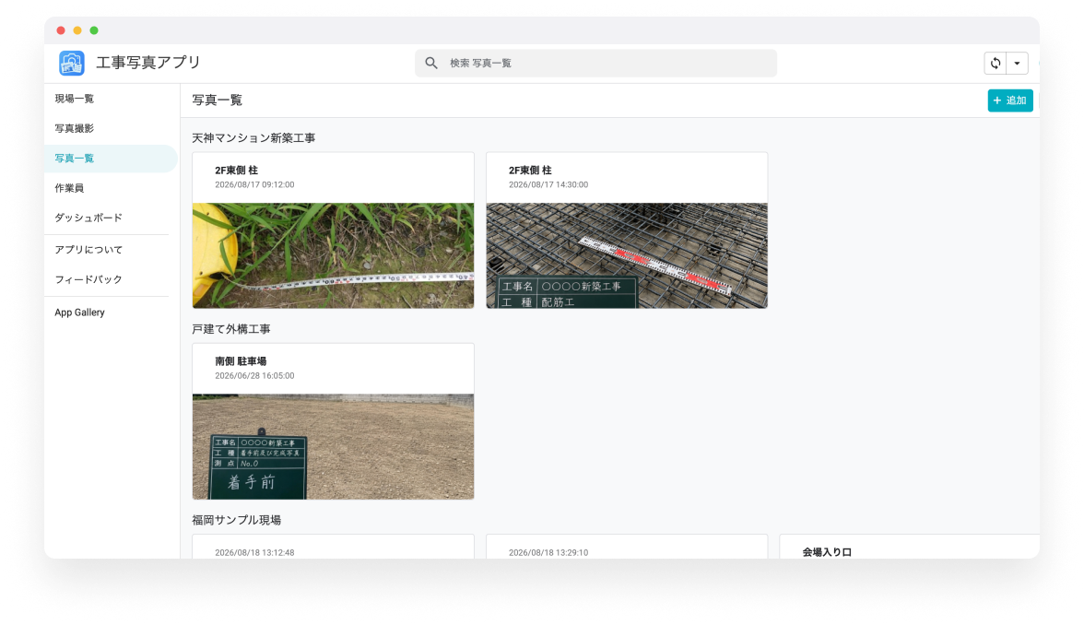Screen dimensions: 1084x625
Task: Open the grass and tape measure photo
Action: (x=334, y=255)
